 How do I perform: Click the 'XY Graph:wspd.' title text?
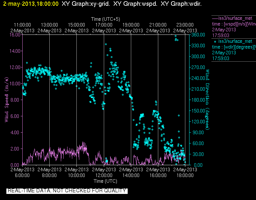tap(135, 4)
